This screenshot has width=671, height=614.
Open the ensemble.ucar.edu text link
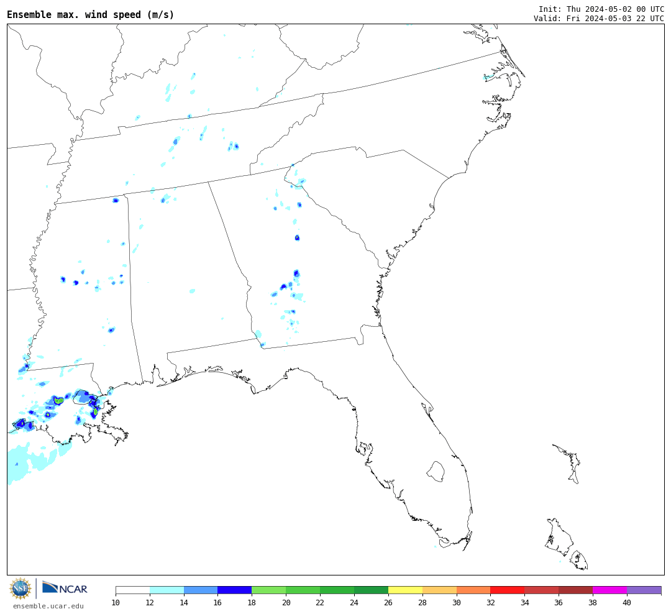[x=48, y=606]
